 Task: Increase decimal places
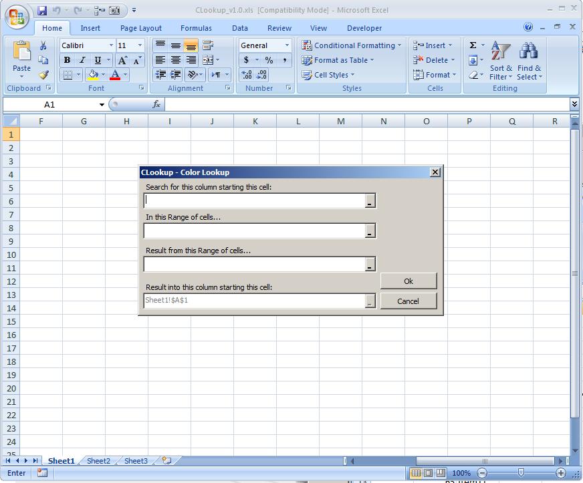point(247,75)
